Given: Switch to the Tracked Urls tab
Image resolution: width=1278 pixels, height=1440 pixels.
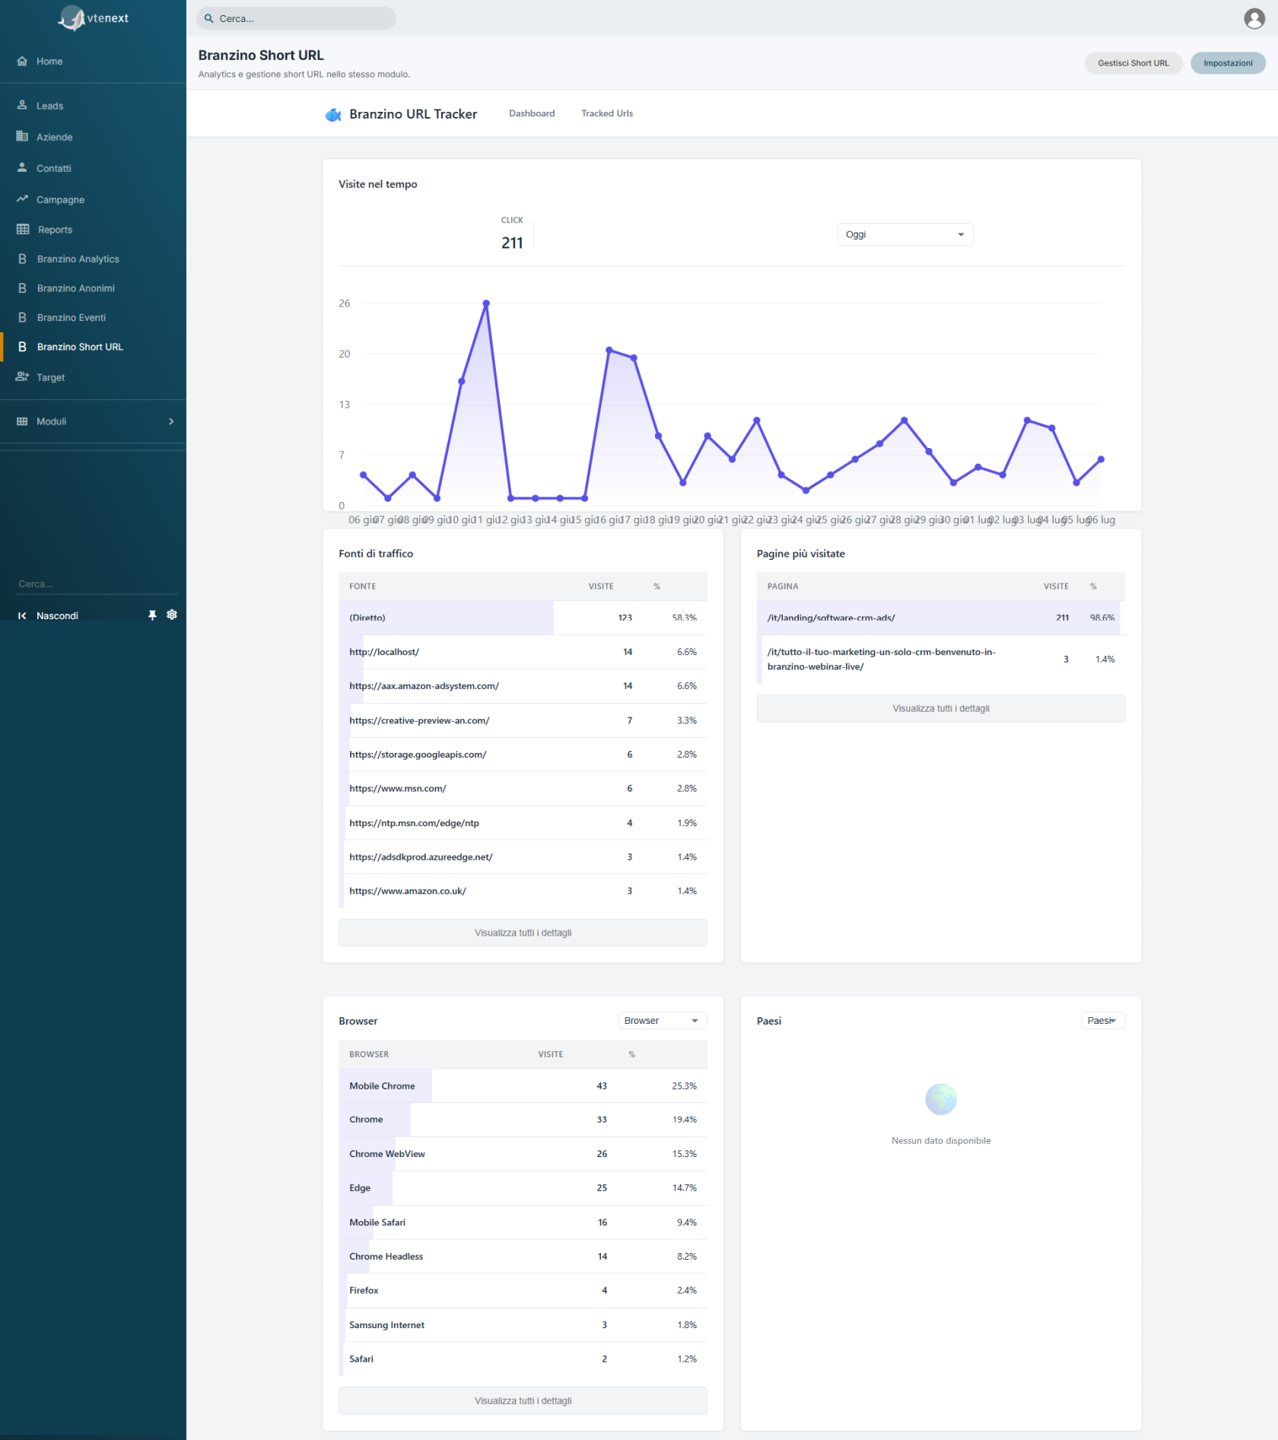Looking at the screenshot, I should [607, 113].
